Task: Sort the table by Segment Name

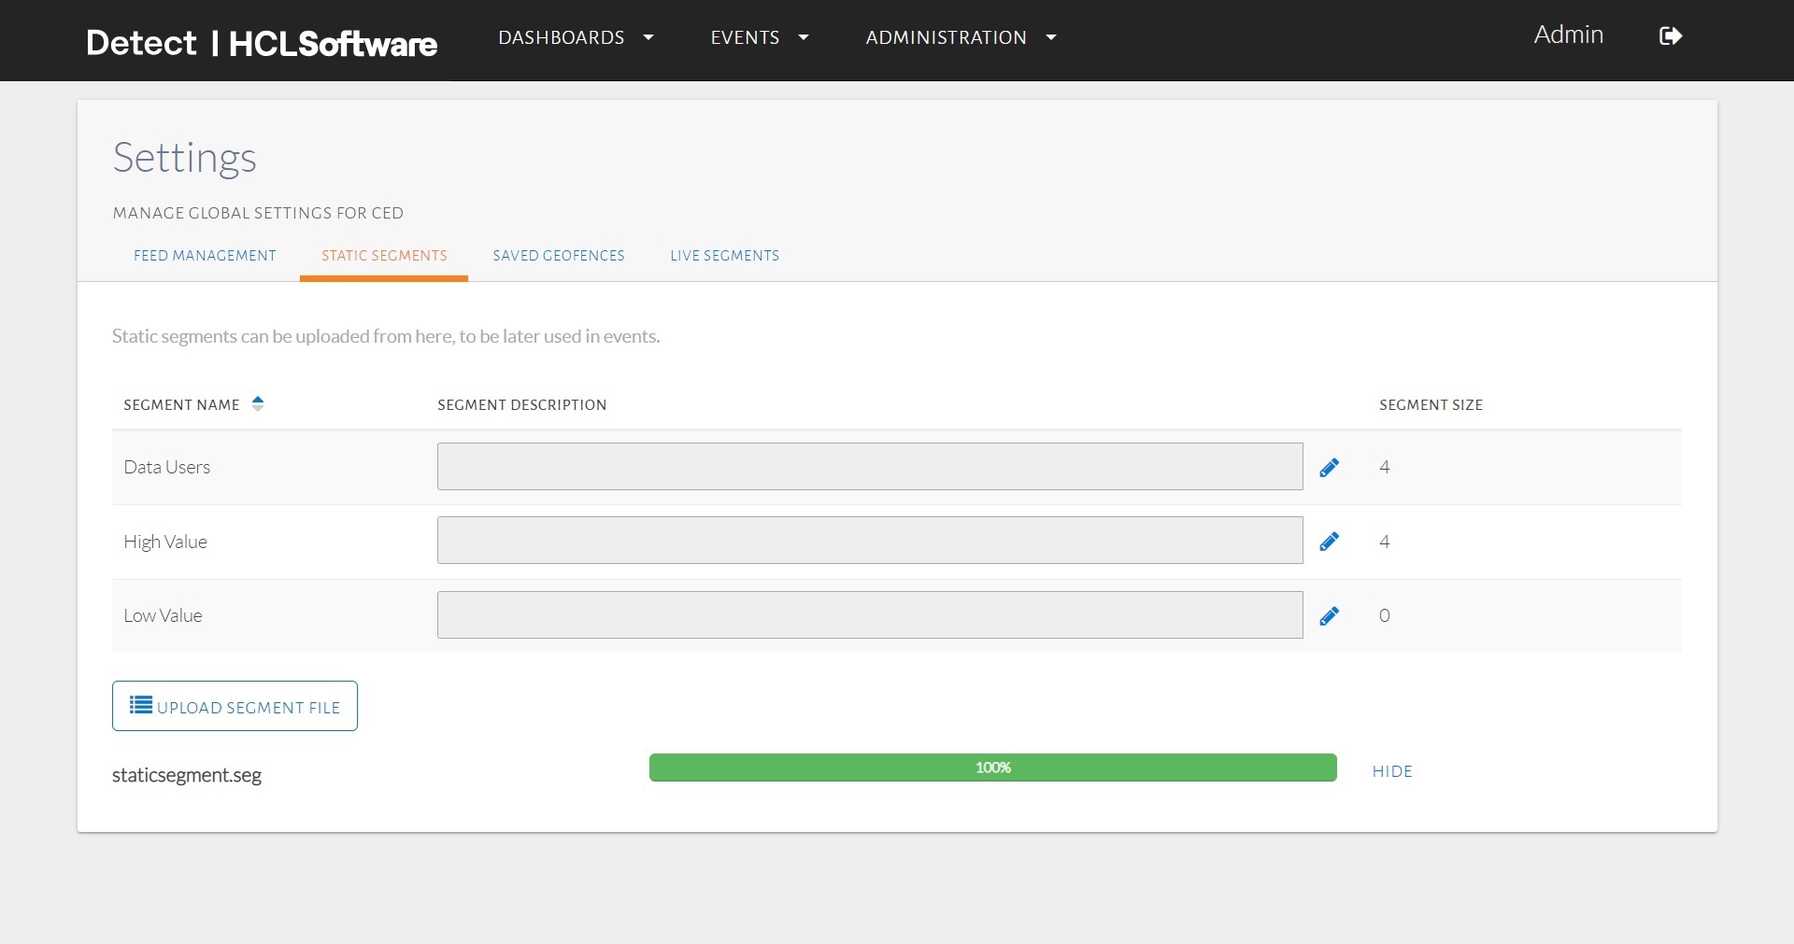Action: point(257,403)
